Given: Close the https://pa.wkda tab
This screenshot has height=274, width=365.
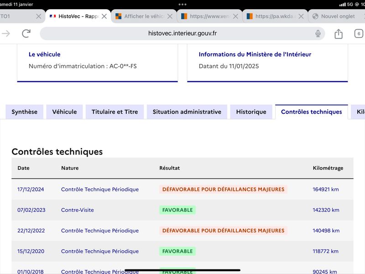Looking at the screenshot, I should pos(301,16).
